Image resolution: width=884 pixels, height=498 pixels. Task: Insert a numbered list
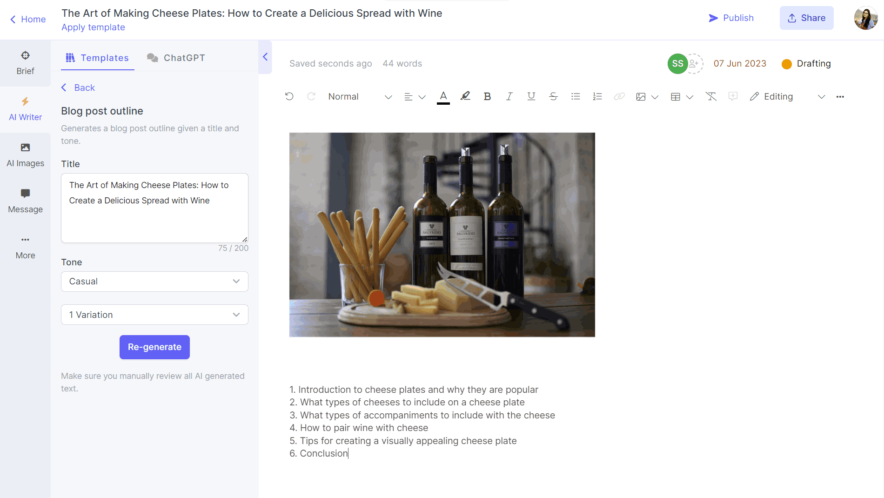click(x=597, y=96)
